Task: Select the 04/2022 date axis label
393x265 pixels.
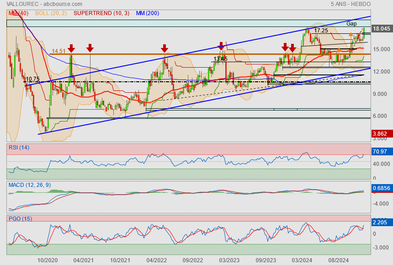Action: click(x=157, y=260)
